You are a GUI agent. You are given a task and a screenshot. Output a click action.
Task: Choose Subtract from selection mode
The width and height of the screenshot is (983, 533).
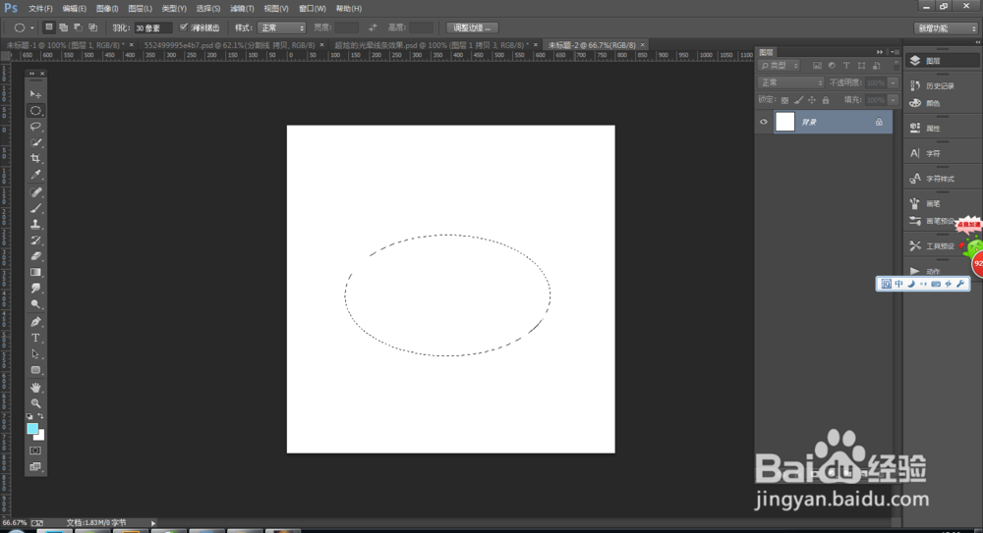click(x=78, y=27)
